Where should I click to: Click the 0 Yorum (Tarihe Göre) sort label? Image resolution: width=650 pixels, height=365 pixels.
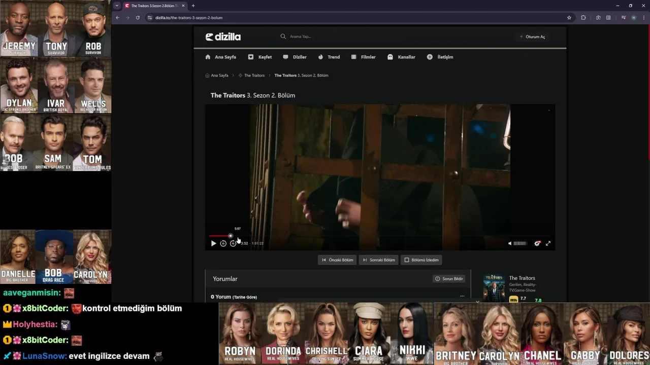click(x=234, y=297)
